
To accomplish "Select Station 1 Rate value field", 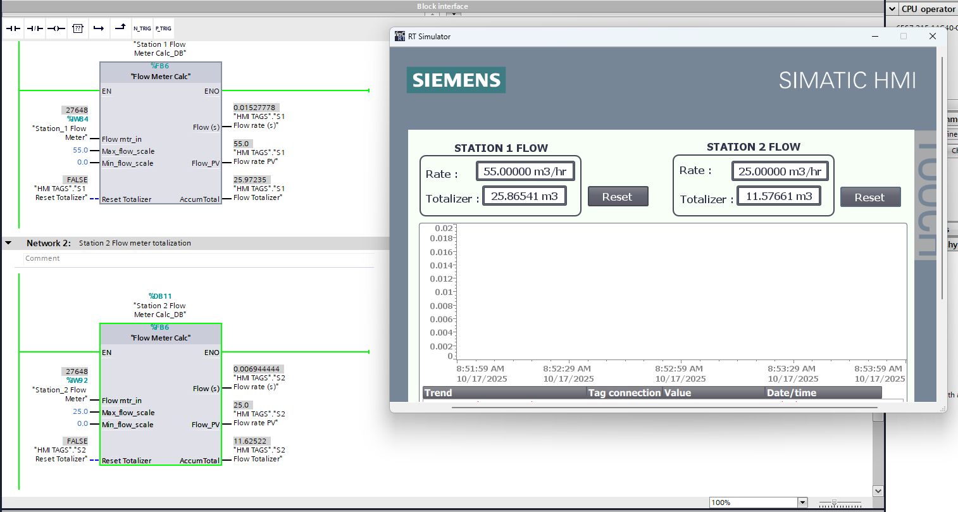I will click(x=525, y=172).
